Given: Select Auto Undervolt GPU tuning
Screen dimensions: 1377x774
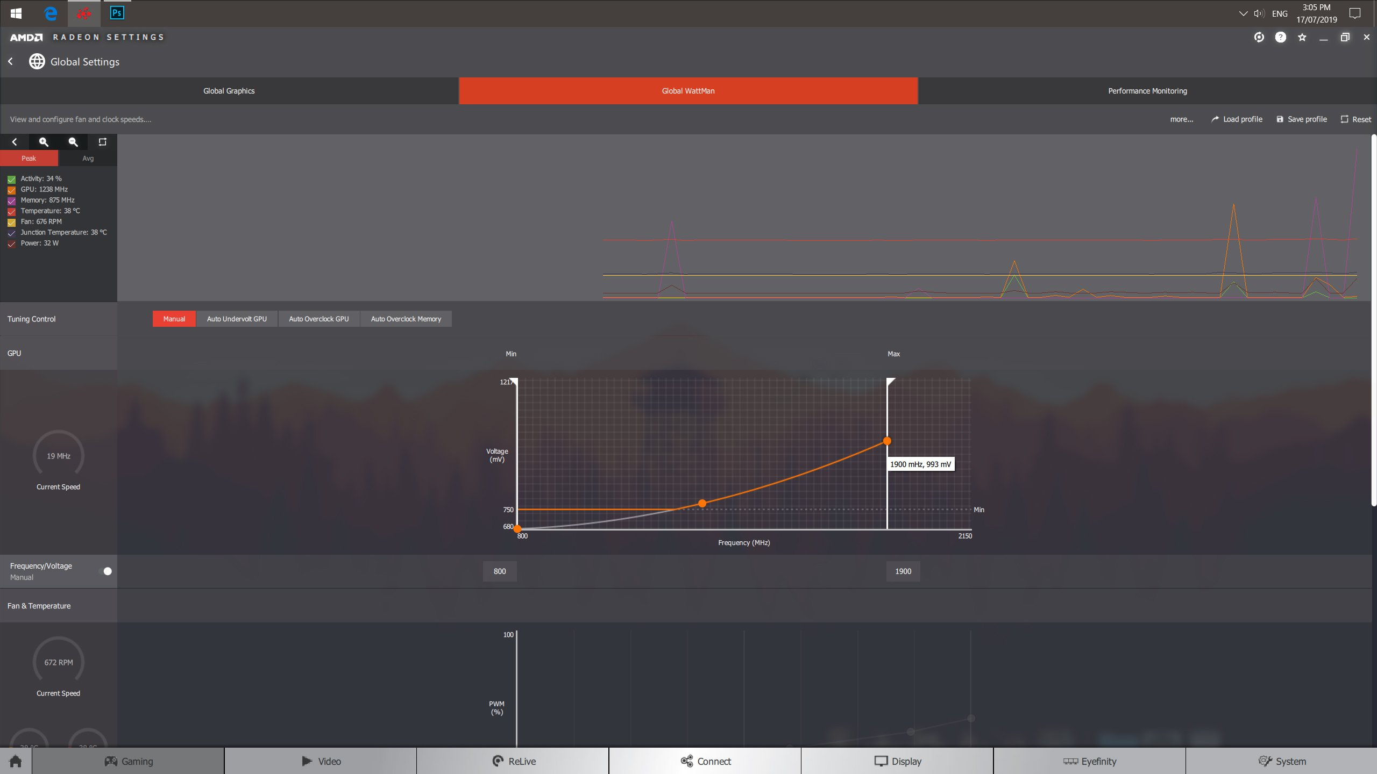Looking at the screenshot, I should click(237, 319).
